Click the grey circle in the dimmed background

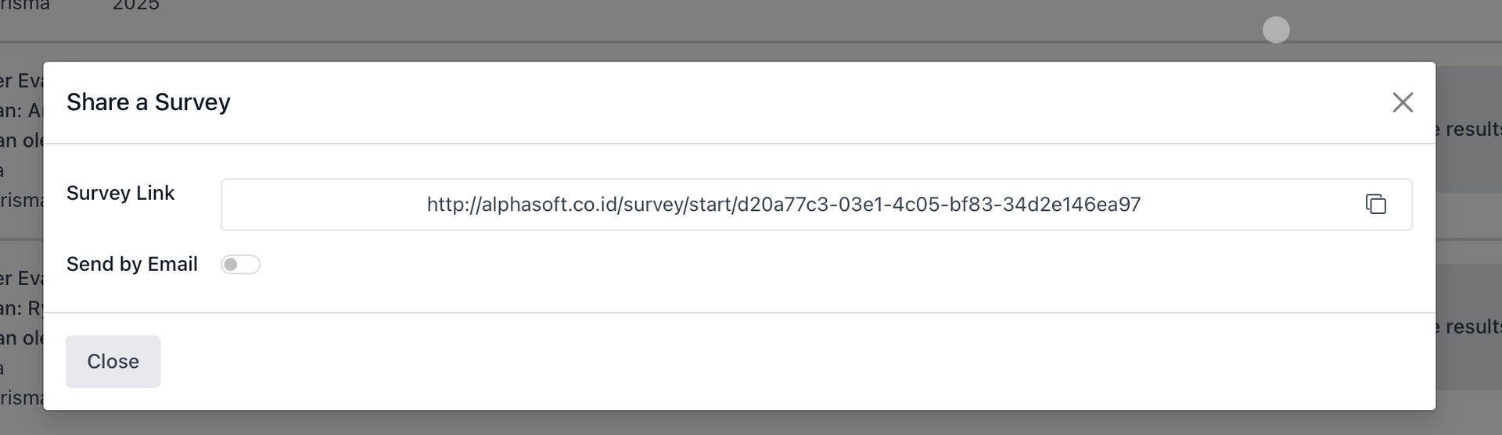[1276, 30]
